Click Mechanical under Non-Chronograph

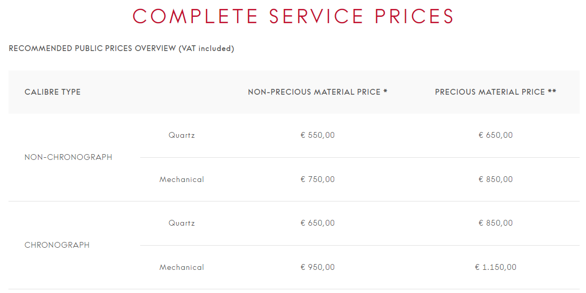point(182,179)
